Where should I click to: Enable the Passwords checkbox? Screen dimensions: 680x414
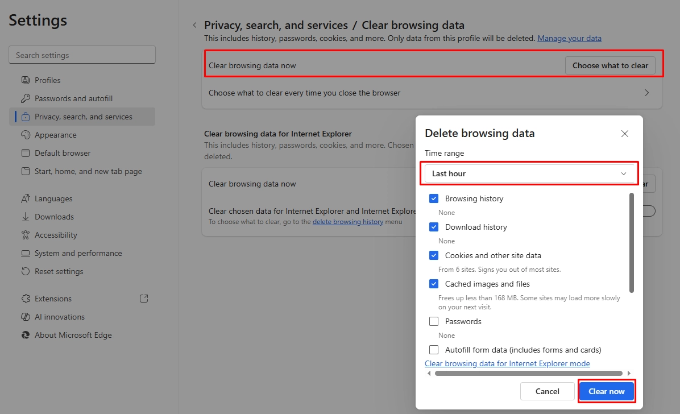[x=434, y=321]
